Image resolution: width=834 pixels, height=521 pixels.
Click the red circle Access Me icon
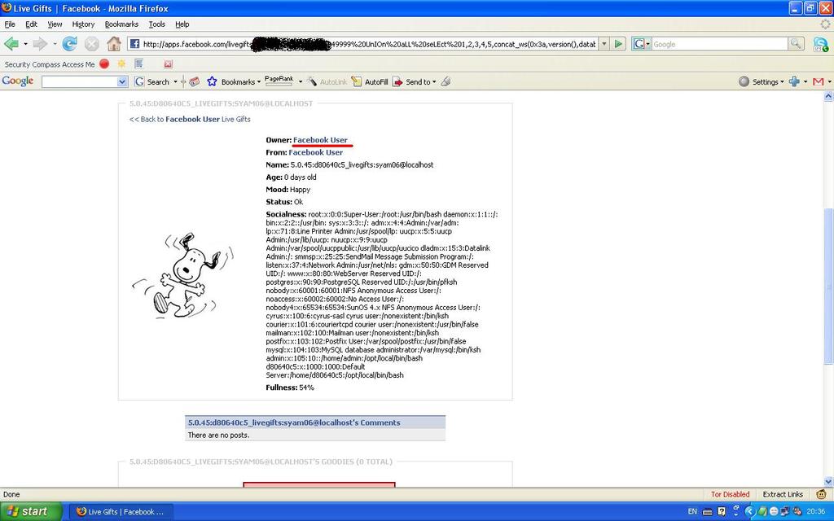104,63
